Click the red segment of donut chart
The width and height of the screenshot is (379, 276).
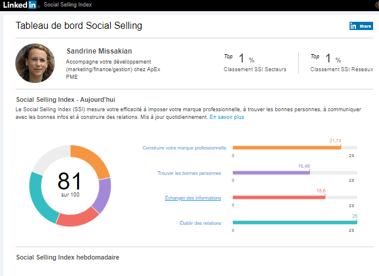point(77,218)
